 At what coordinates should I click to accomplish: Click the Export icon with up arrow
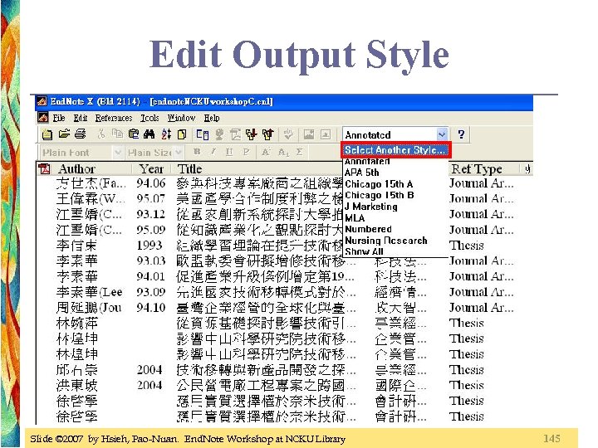(268, 134)
